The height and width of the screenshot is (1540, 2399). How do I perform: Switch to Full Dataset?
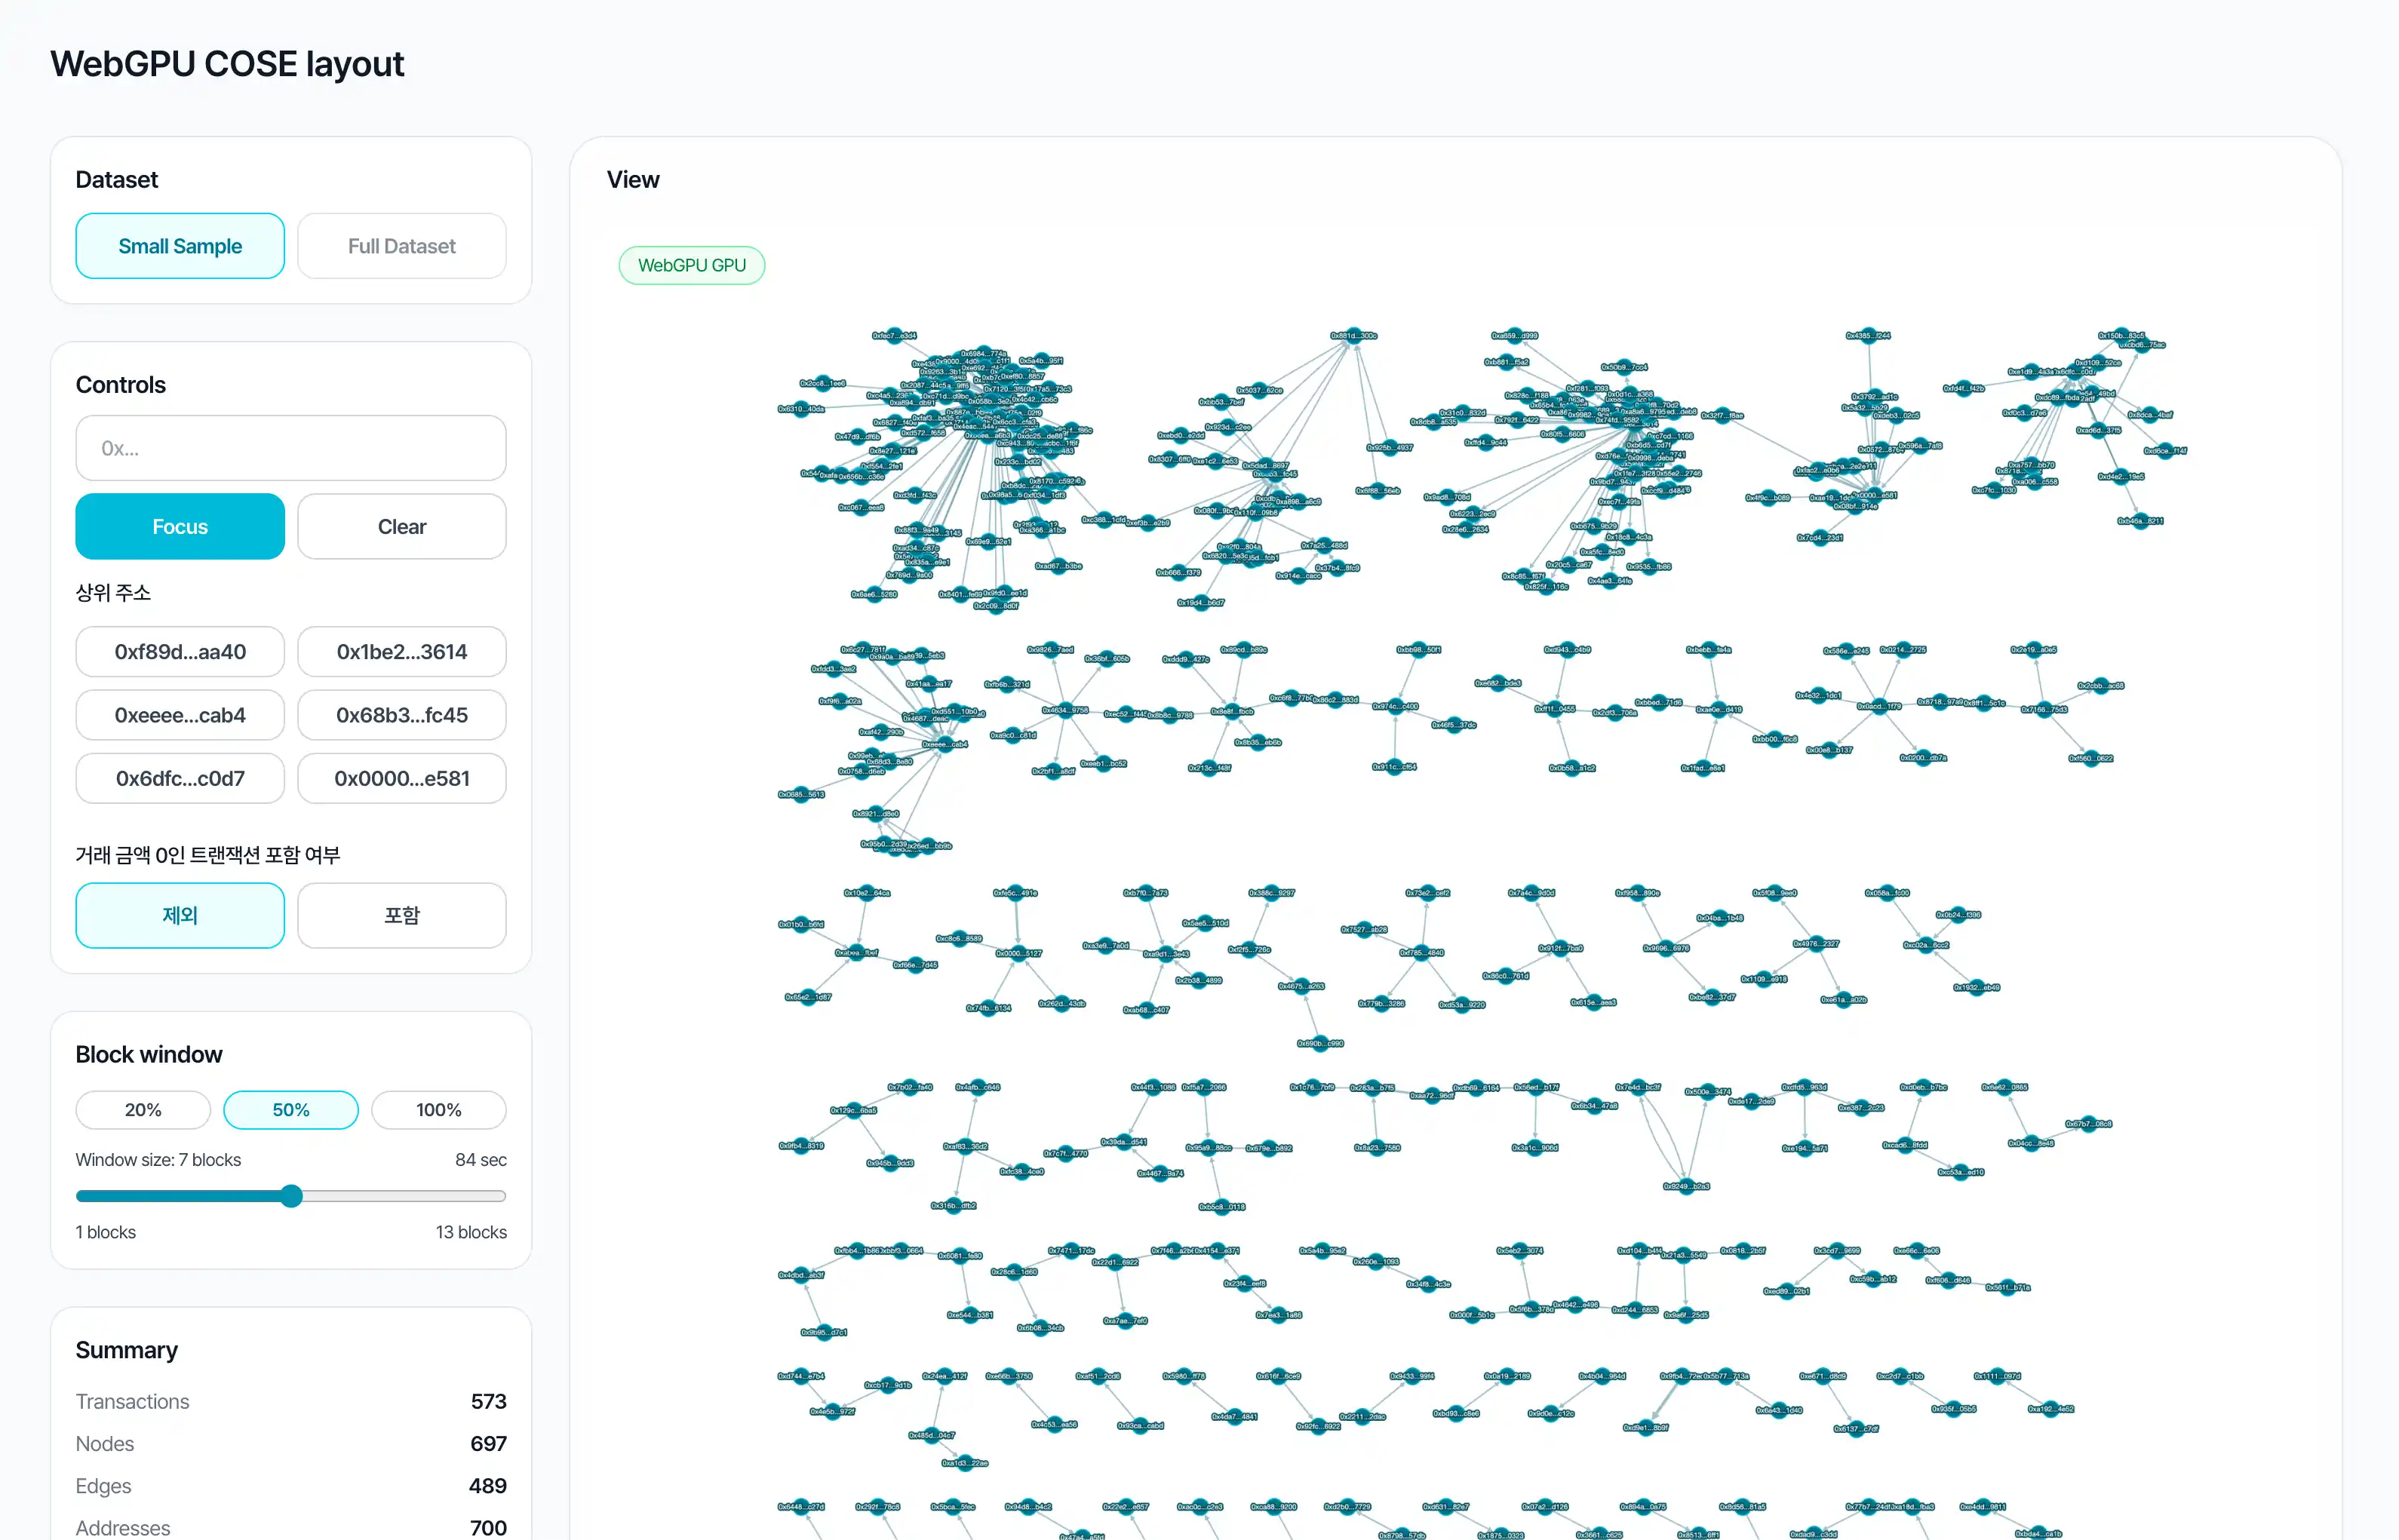(x=401, y=246)
